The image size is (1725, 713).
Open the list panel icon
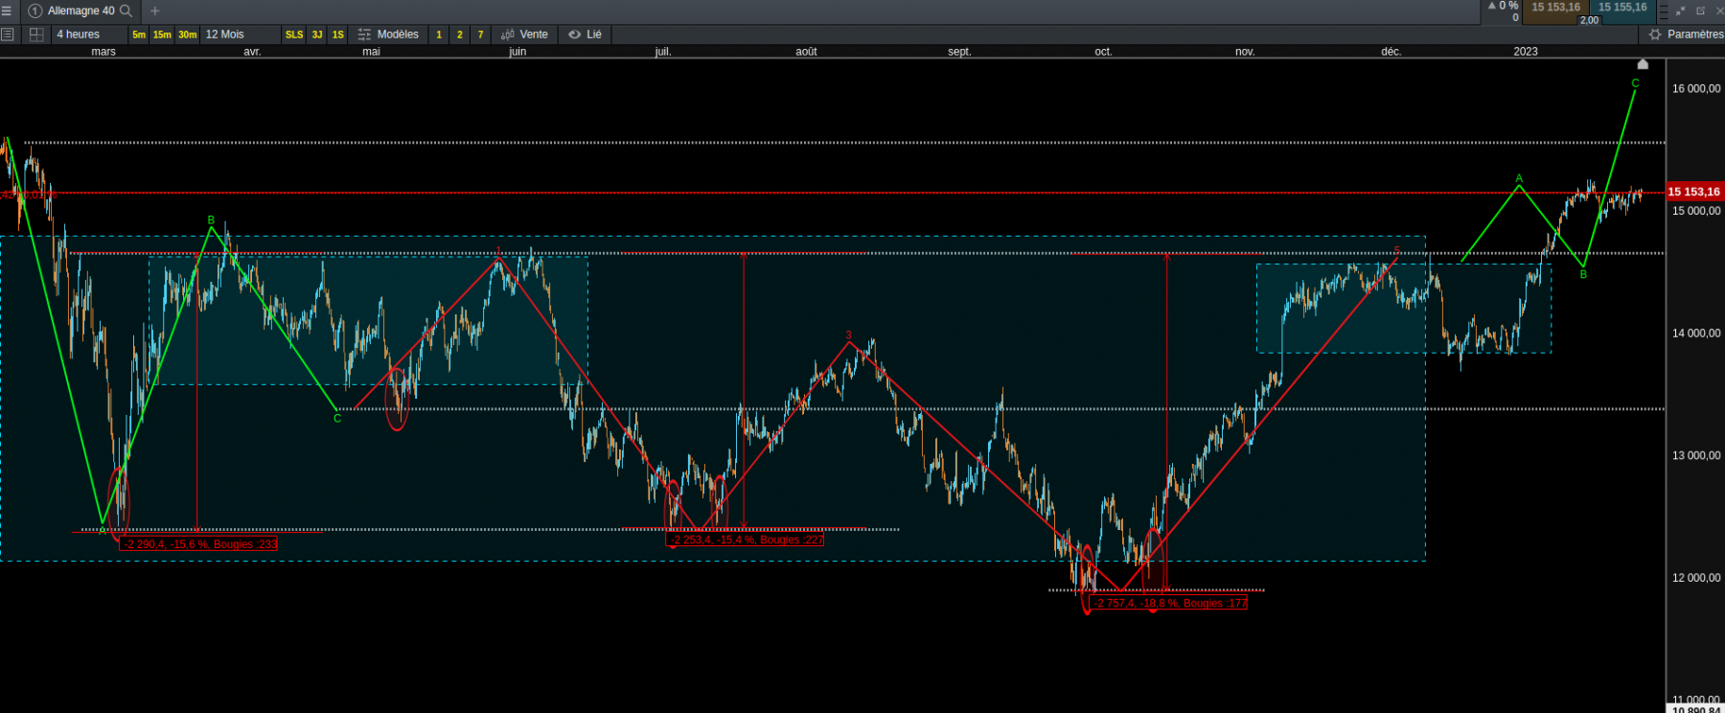point(8,34)
